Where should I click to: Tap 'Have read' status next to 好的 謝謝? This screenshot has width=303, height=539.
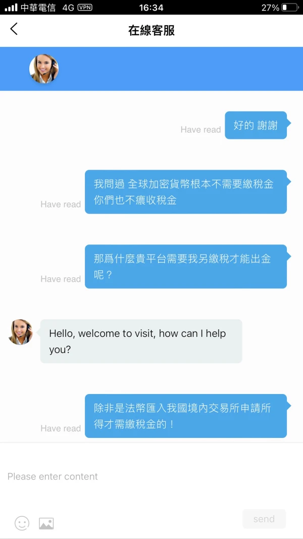[200, 130]
